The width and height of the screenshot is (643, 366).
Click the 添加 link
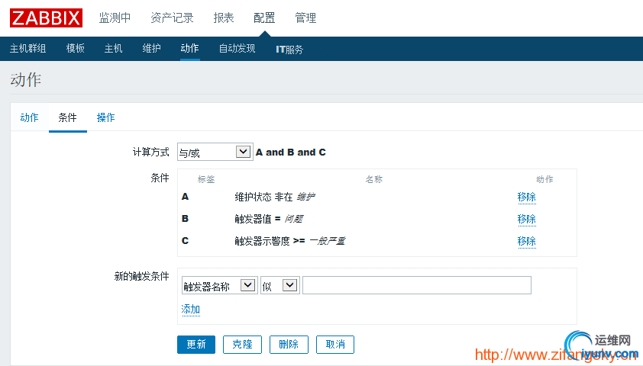pyautogui.click(x=191, y=310)
